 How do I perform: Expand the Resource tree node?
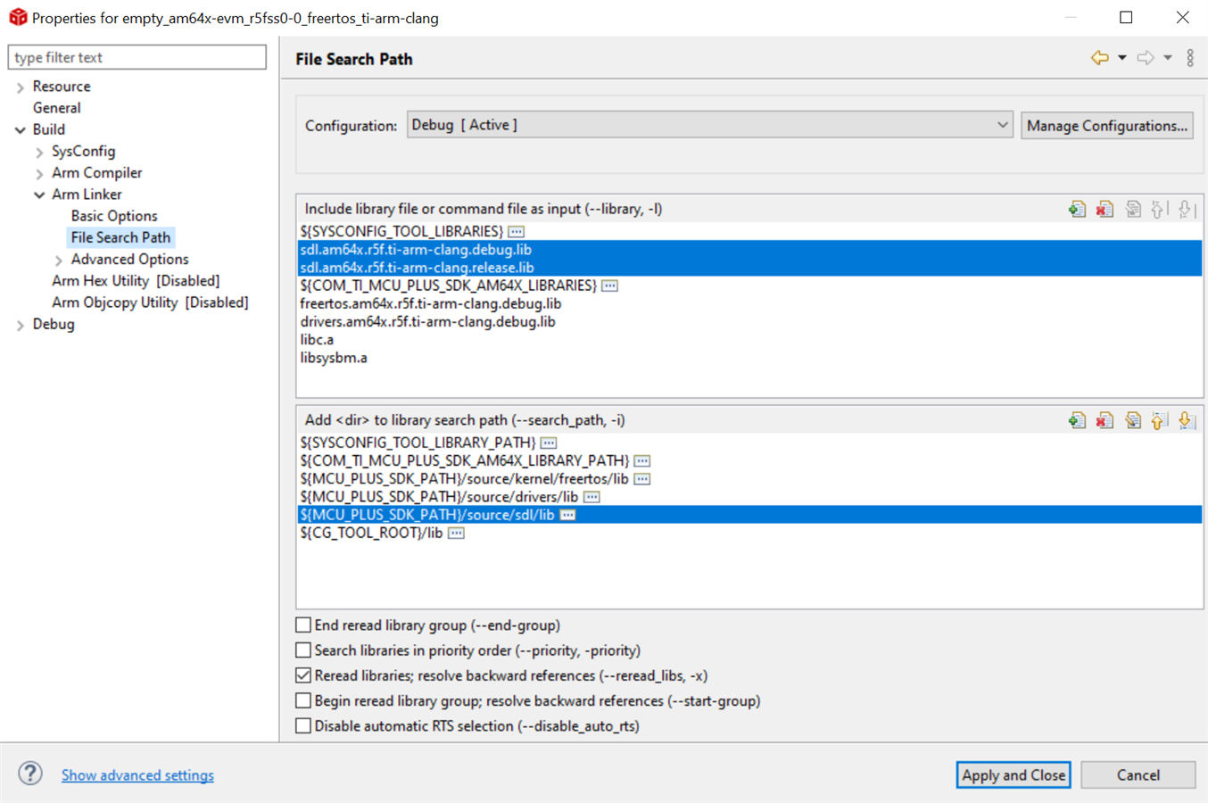20,87
